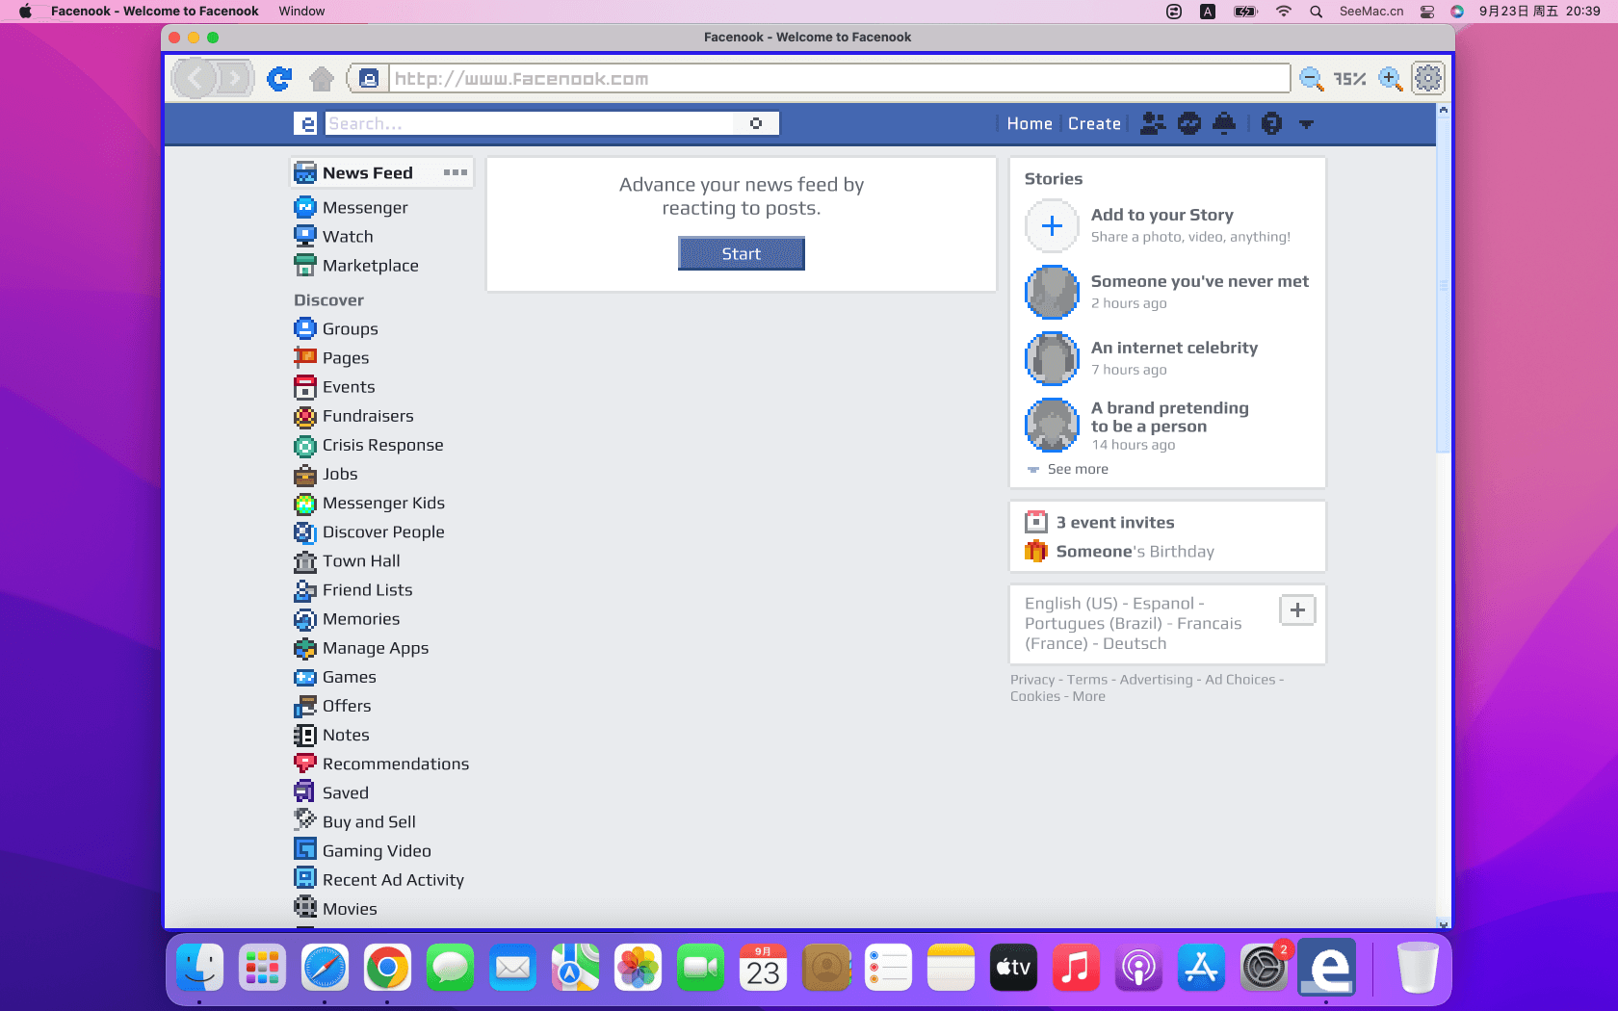Open the Window menu in menu bar
The image size is (1618, 1011).
tap(301, 11)
